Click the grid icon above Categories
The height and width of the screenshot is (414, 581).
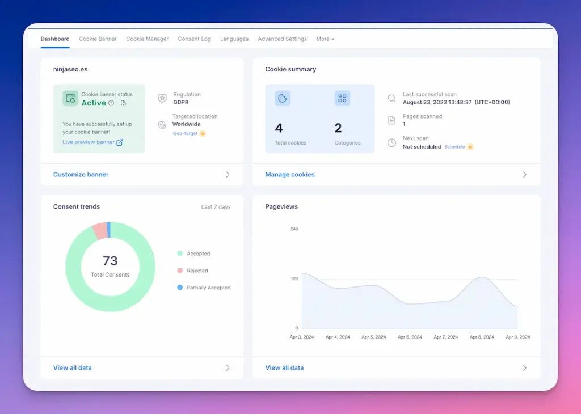pos(342,98)
